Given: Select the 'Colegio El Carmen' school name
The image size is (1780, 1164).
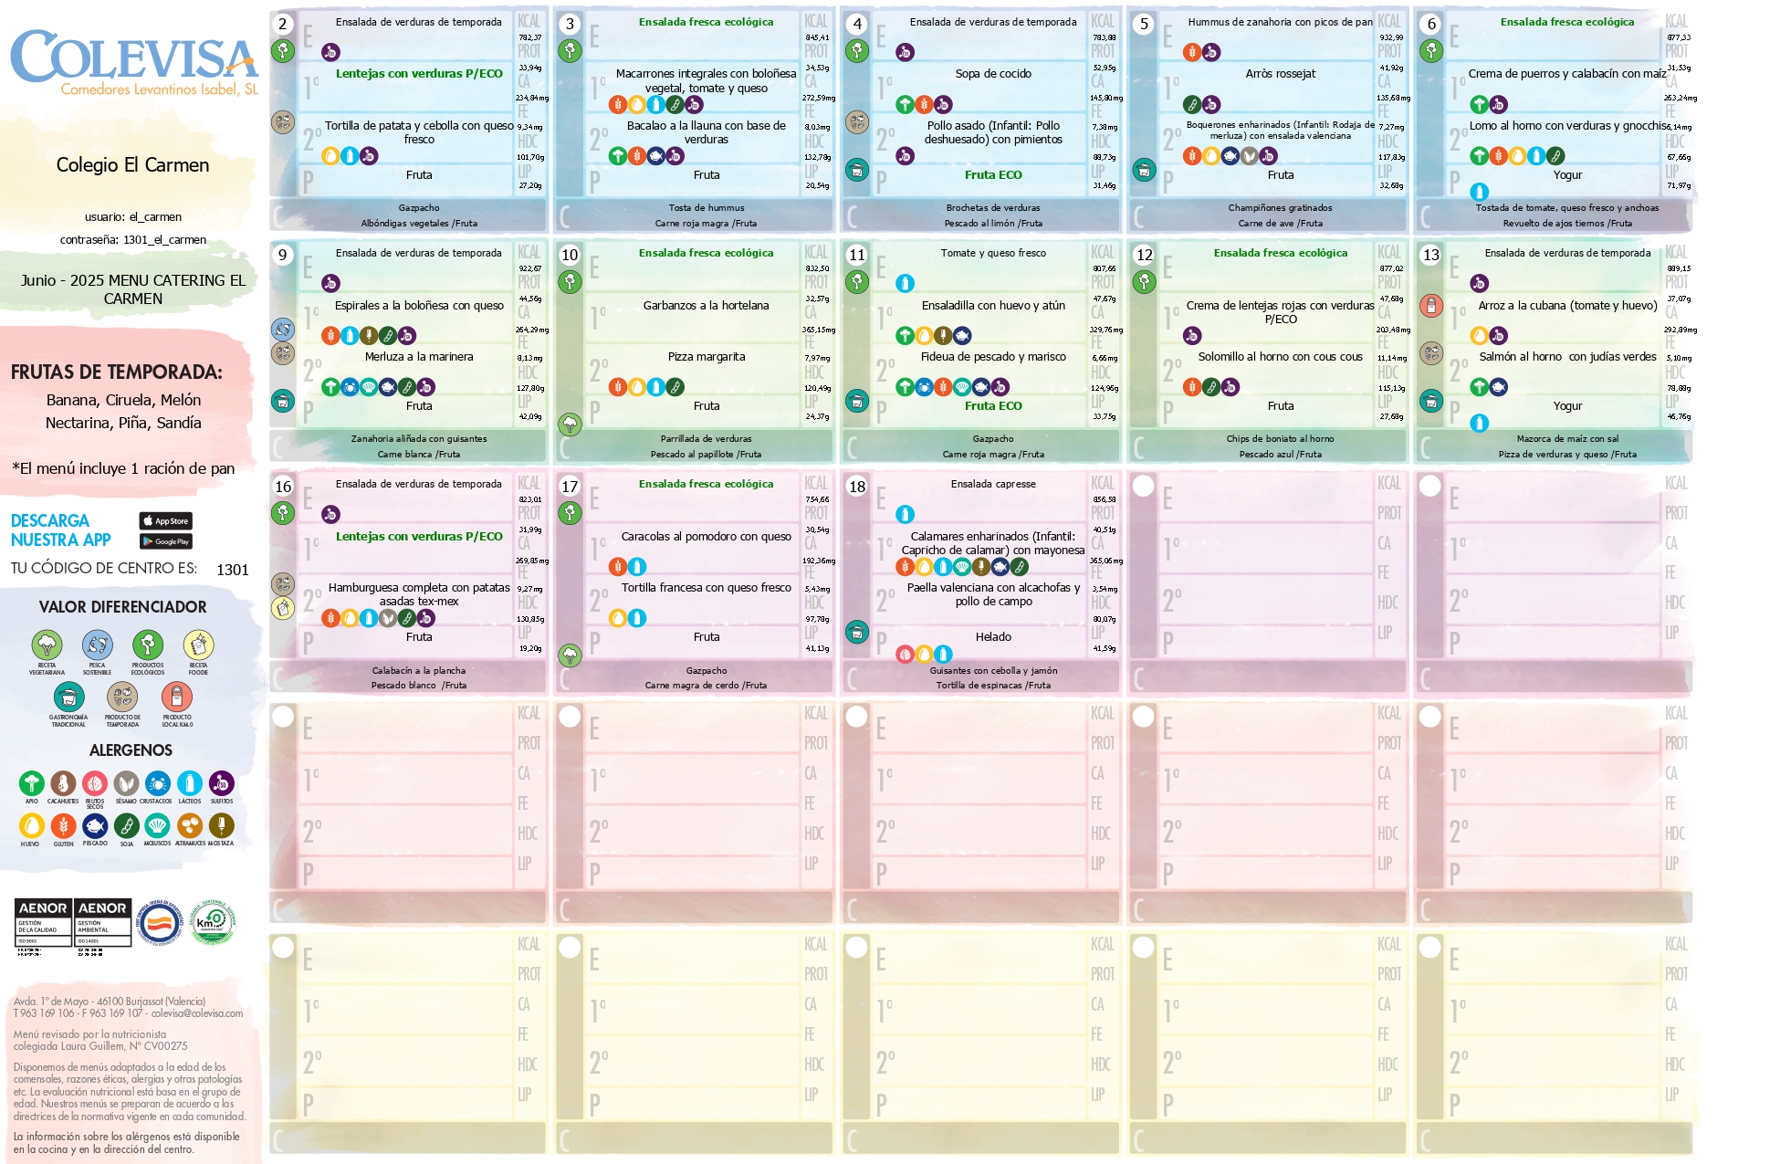Looking at the screenshot, I should click(x=133, y=165).
